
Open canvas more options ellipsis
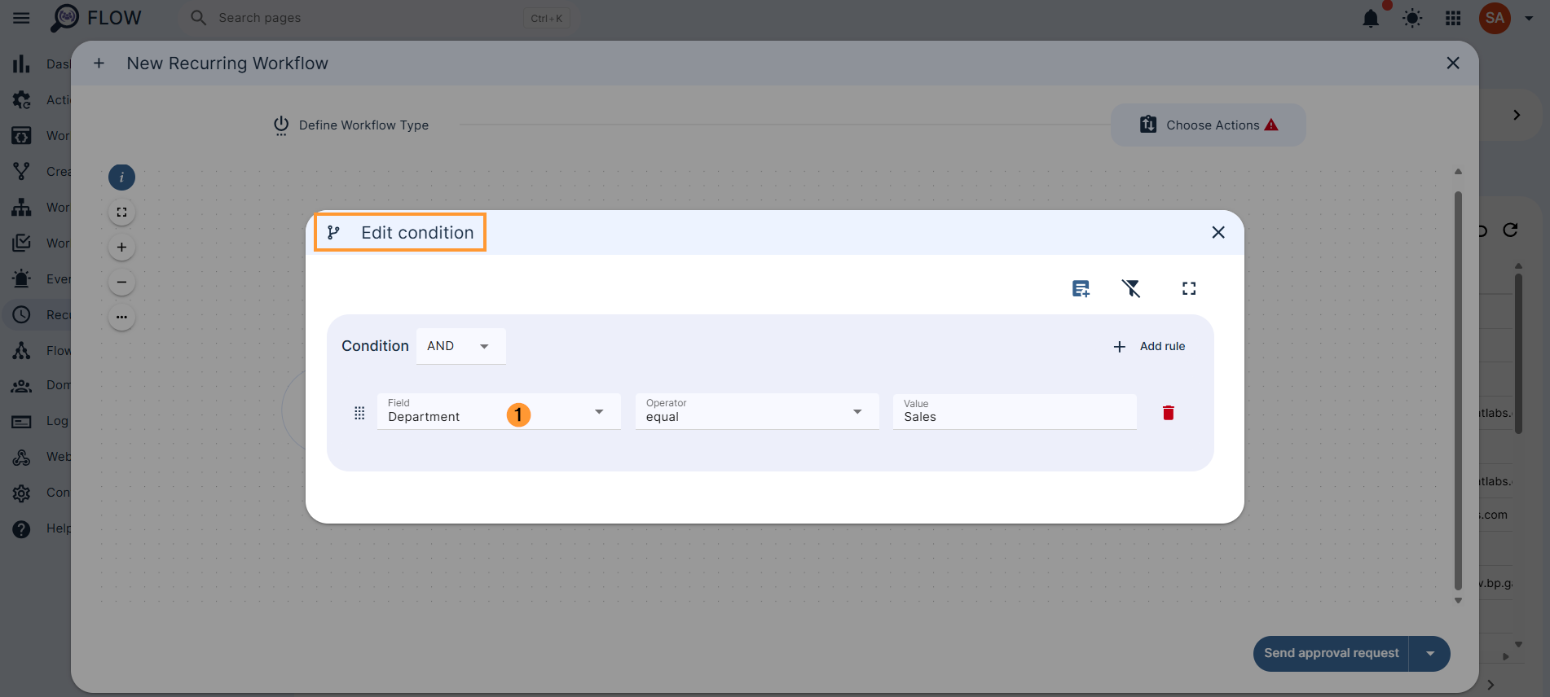pos(121,317)
